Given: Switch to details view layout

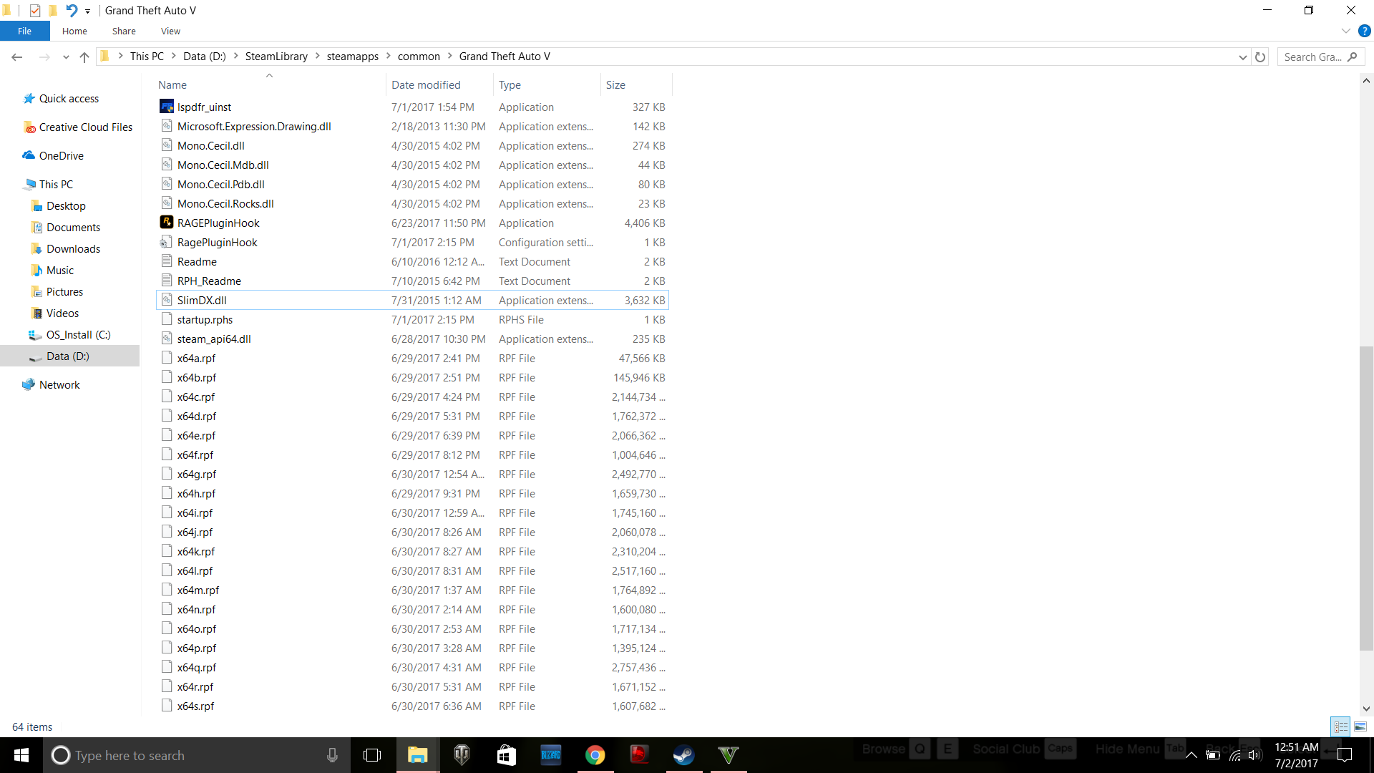Looking at the screenshot, I should (1340, 726).
